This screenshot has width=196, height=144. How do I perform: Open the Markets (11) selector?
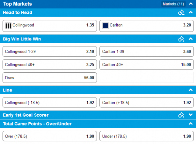click(173, 4)
